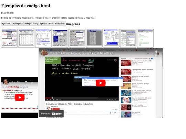
Task: Click the 'Bienvenidos!' text
Action: coord(7,13)
